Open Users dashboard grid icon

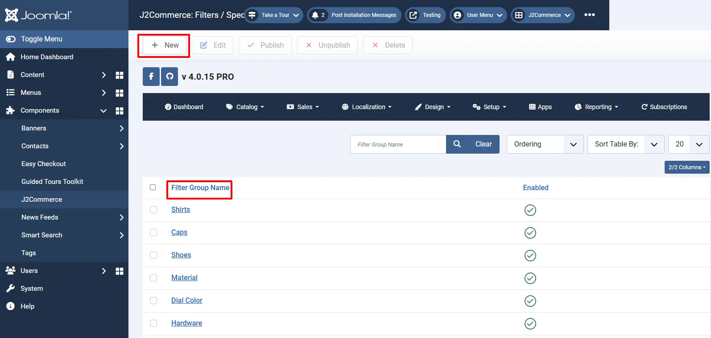click(120, 271)
